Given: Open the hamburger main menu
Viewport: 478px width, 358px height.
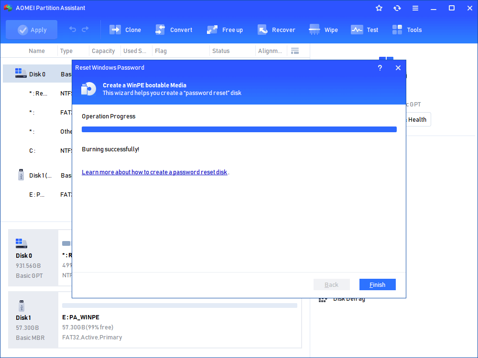Looking at the screenshot, I should 415,8.
